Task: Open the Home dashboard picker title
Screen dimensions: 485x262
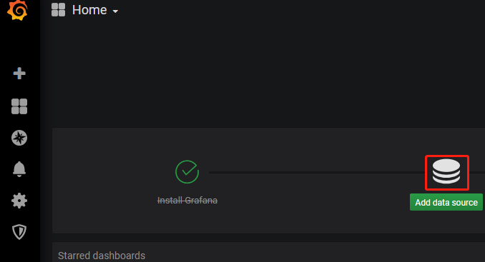Action: coord(89,10)
